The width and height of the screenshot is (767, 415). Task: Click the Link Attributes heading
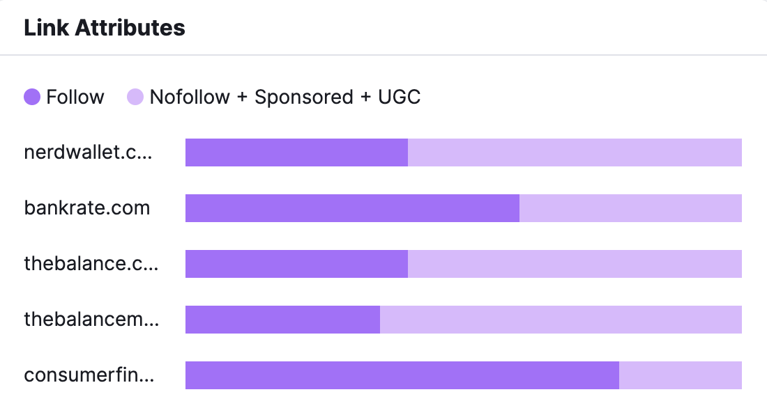pos(105,27)
